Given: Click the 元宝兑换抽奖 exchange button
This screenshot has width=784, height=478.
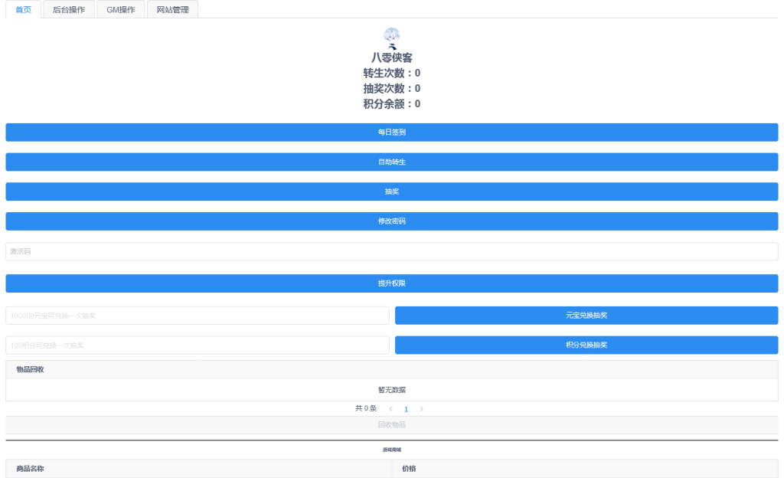Looking at the screenshot, I should [x=586, y=315].
